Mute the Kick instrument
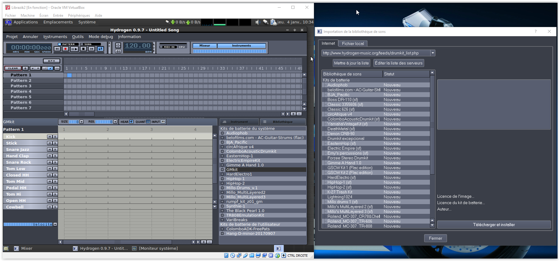 50,137
